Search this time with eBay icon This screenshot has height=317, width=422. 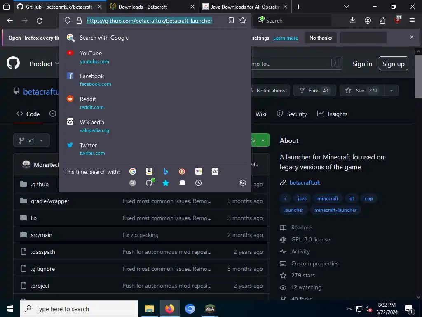(199, 171)
